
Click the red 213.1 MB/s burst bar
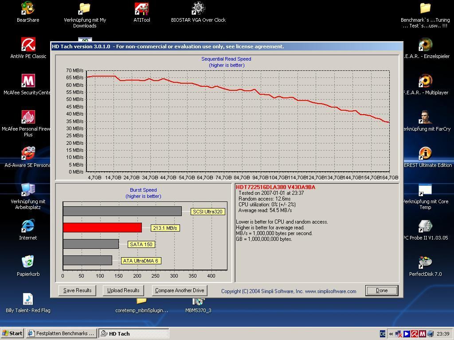coord(102,228)
